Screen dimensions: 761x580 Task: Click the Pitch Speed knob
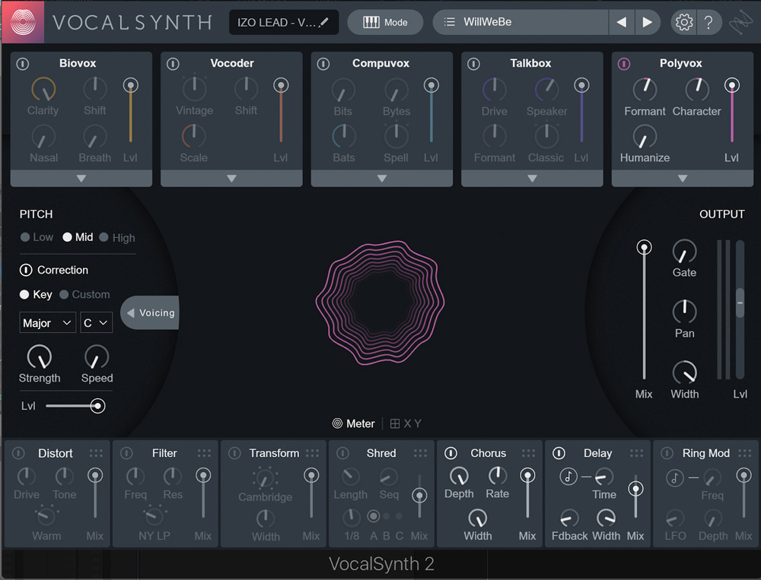(x=97, y=357)
